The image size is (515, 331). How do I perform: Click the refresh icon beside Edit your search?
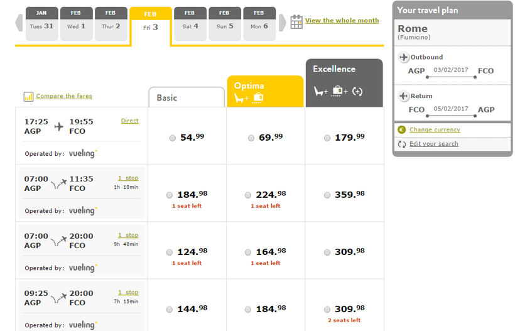(402, 144)
